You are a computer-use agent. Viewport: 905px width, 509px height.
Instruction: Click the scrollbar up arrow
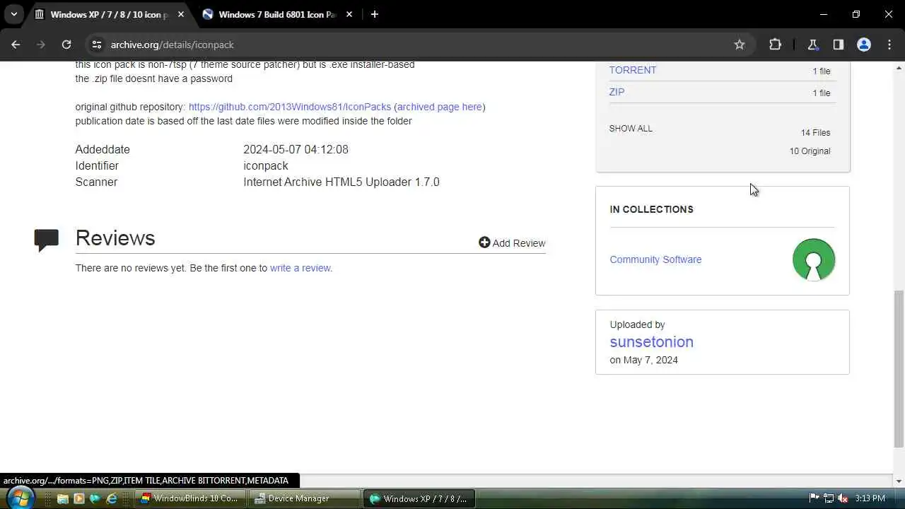(x=899, y=68)
